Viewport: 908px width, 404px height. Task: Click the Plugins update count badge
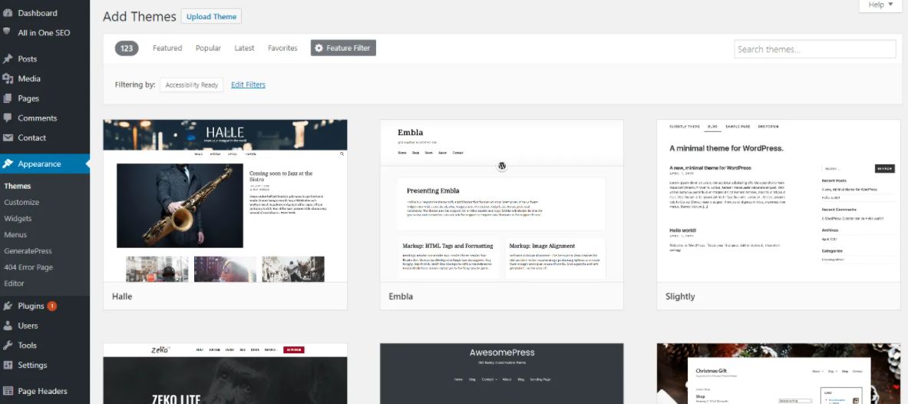click(52, 306)
